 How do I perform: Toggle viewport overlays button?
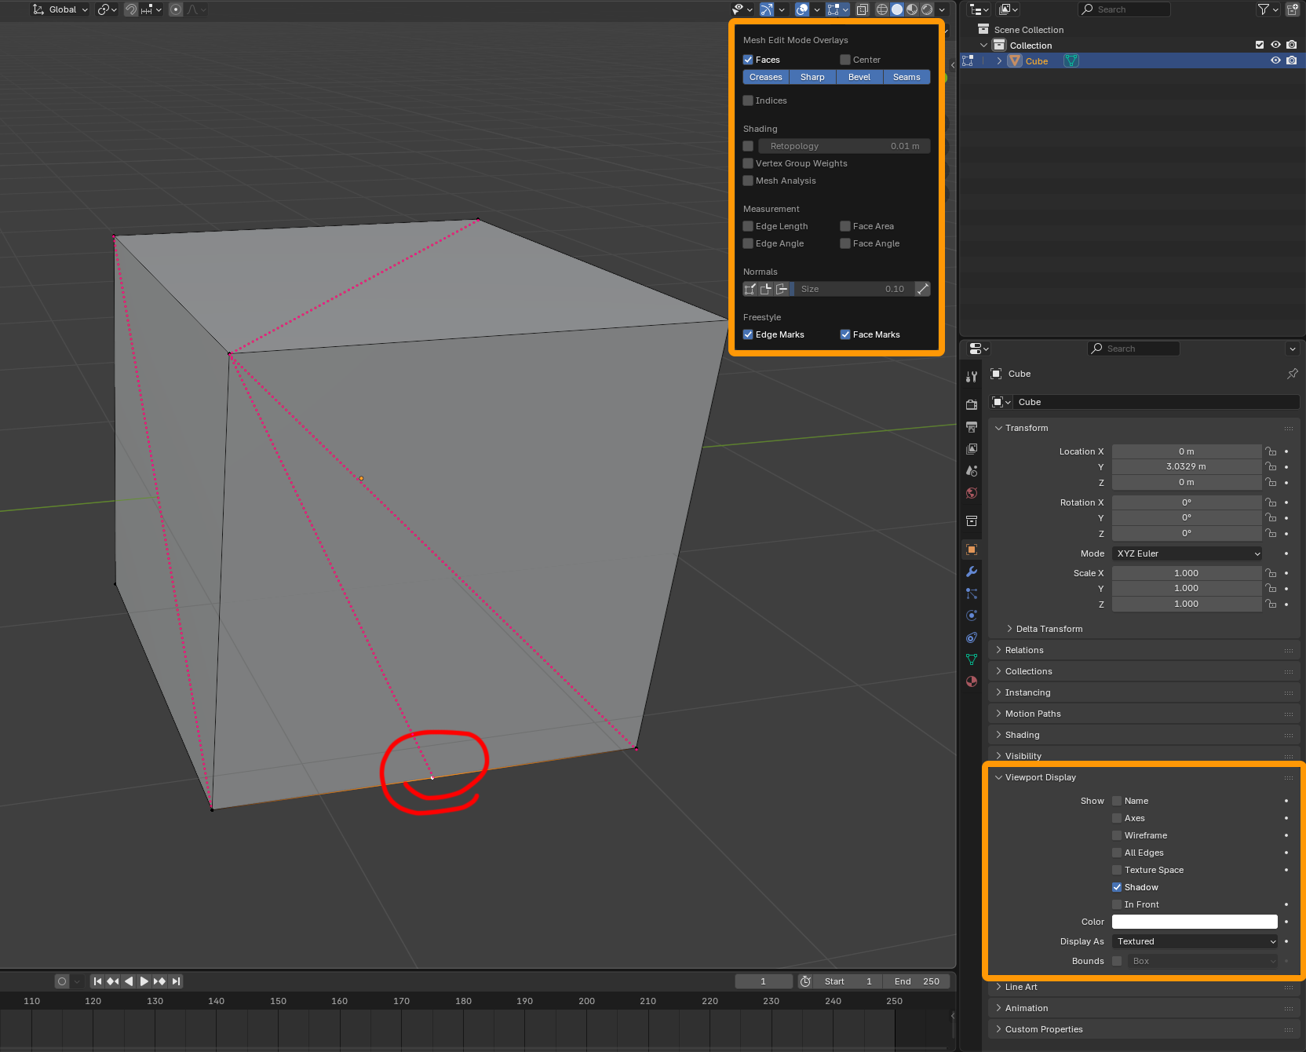tap(802, 9)
